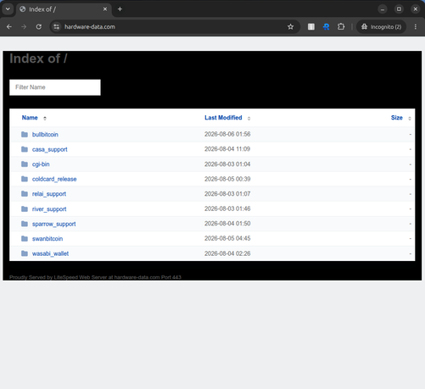The width and height of the screenshot is (425, 389).
Task: Open the cgi-bin directory link
Action: click(x=41, y=164)
